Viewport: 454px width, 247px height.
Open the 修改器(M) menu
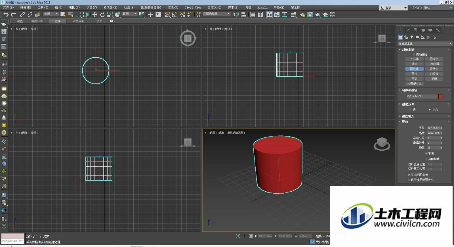[110, 7]
